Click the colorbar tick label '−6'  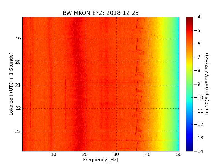pyautogui.click(x=197, y=44)
